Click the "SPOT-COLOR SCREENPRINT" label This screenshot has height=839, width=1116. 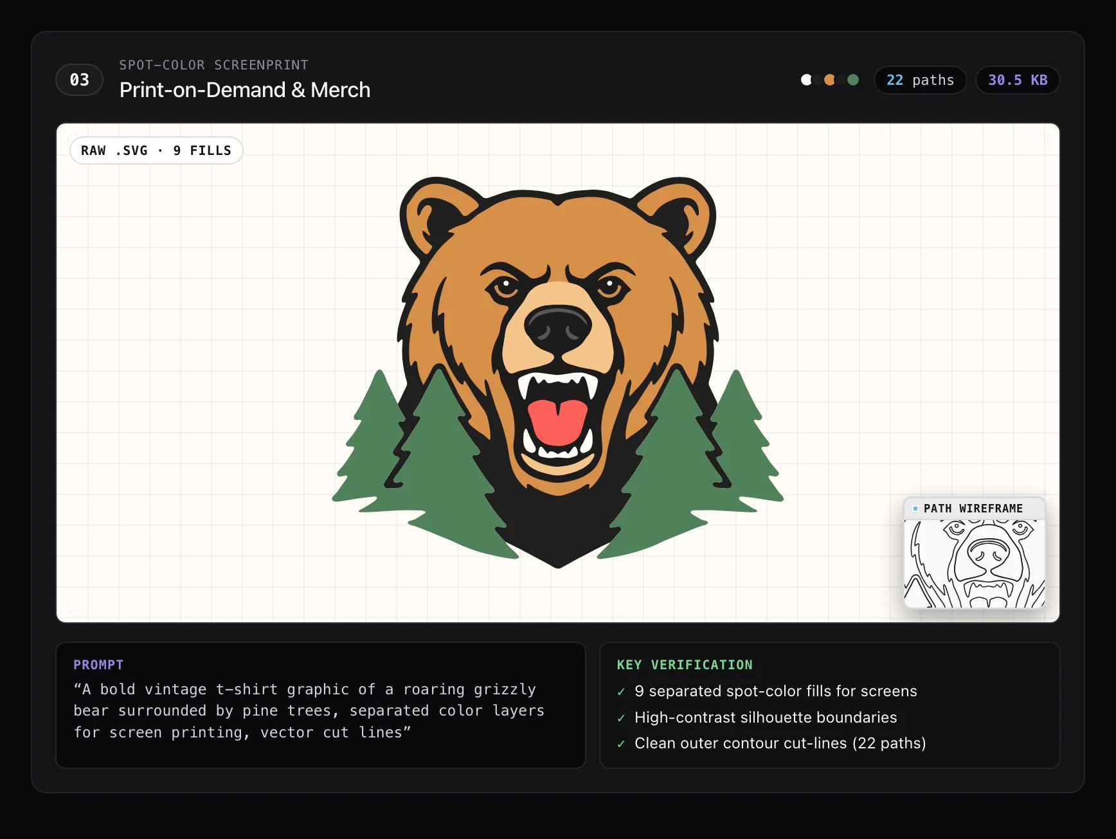(214, 65)
